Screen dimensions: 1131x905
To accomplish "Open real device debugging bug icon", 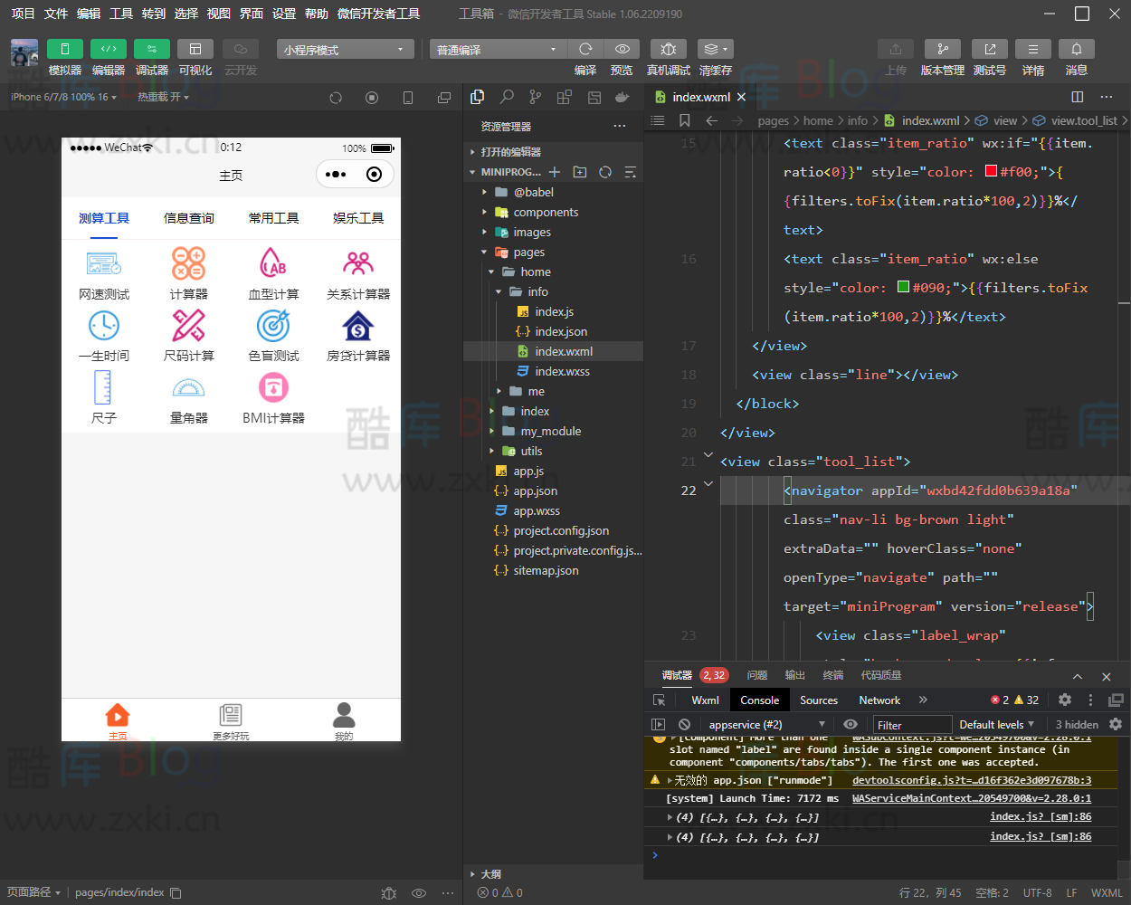I will [668, 49].
